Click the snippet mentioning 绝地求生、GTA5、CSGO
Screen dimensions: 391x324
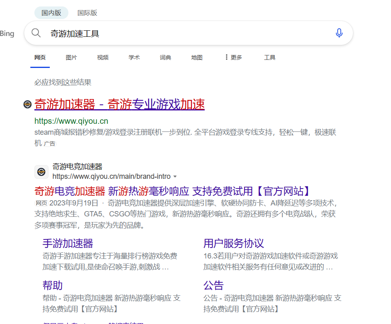[186, 214]
